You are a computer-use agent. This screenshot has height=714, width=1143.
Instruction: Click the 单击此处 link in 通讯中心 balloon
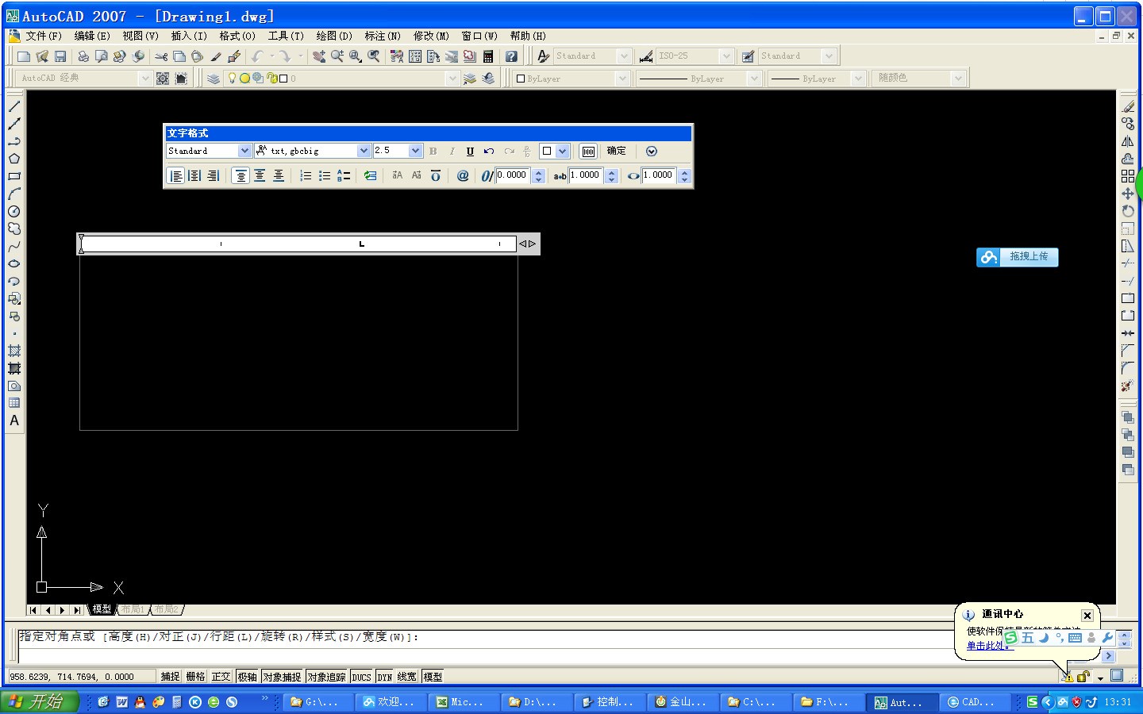tap(989, 646)
